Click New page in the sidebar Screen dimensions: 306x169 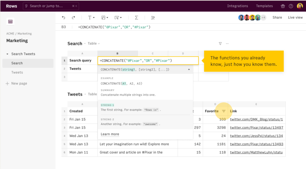coord(16,83)
